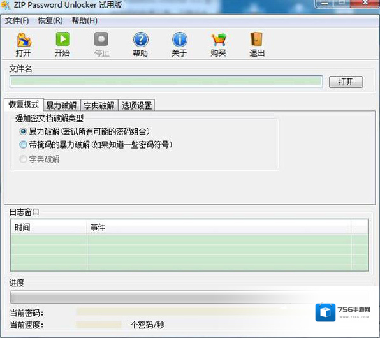Open the 文件(F) menu
The width and height of the screenshot is (380, 338).
17,20
